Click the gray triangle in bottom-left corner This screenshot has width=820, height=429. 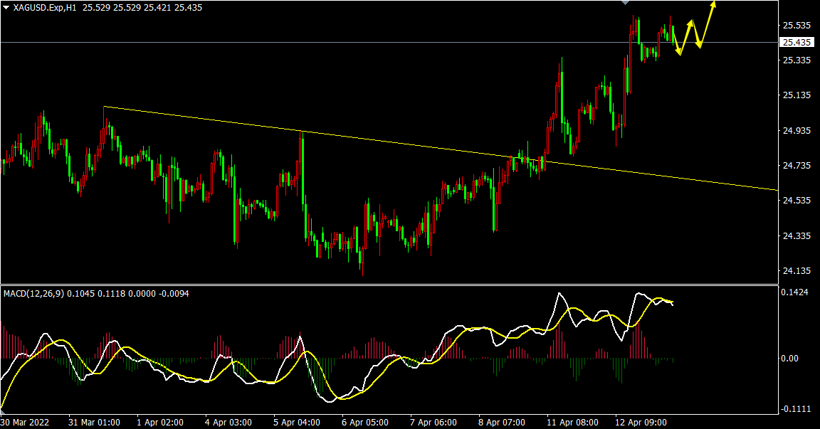tap(2, 411)
